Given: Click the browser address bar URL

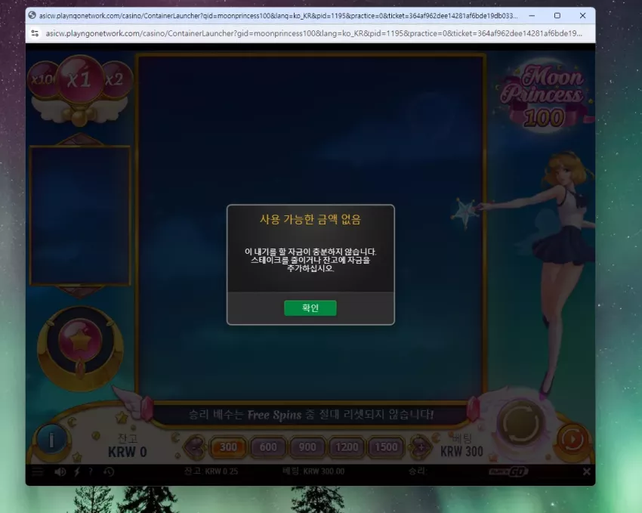Looking at the screenshot, I should [x=313, y=33].
